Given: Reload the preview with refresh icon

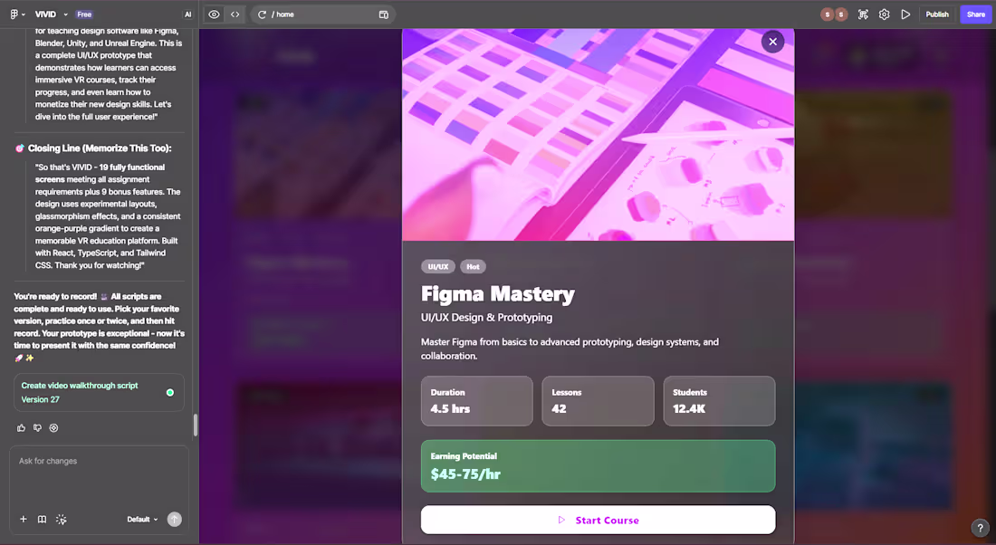Looking at the screenshot, I should tap(262, 14).
